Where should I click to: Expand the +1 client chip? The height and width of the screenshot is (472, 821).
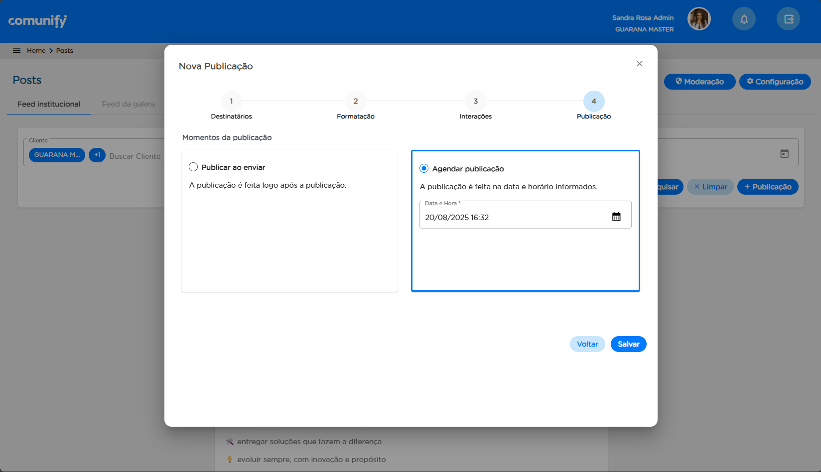[97, 155]
